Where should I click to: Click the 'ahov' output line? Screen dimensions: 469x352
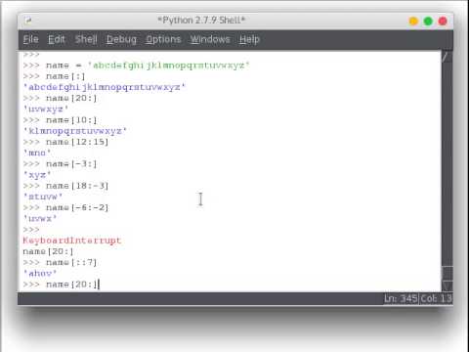click(40, 274)
